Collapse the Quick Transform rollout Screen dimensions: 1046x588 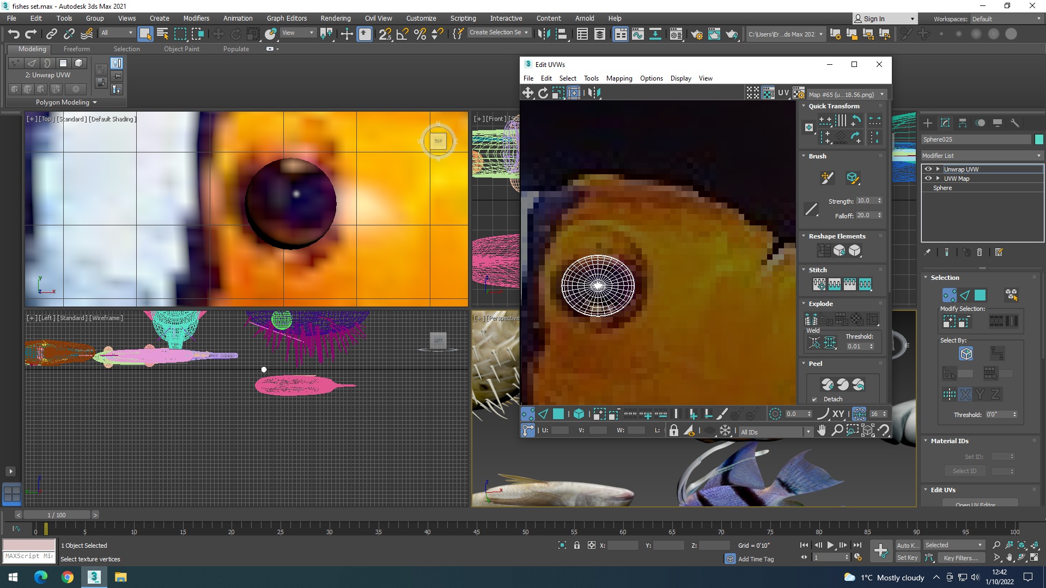(804, 106)
